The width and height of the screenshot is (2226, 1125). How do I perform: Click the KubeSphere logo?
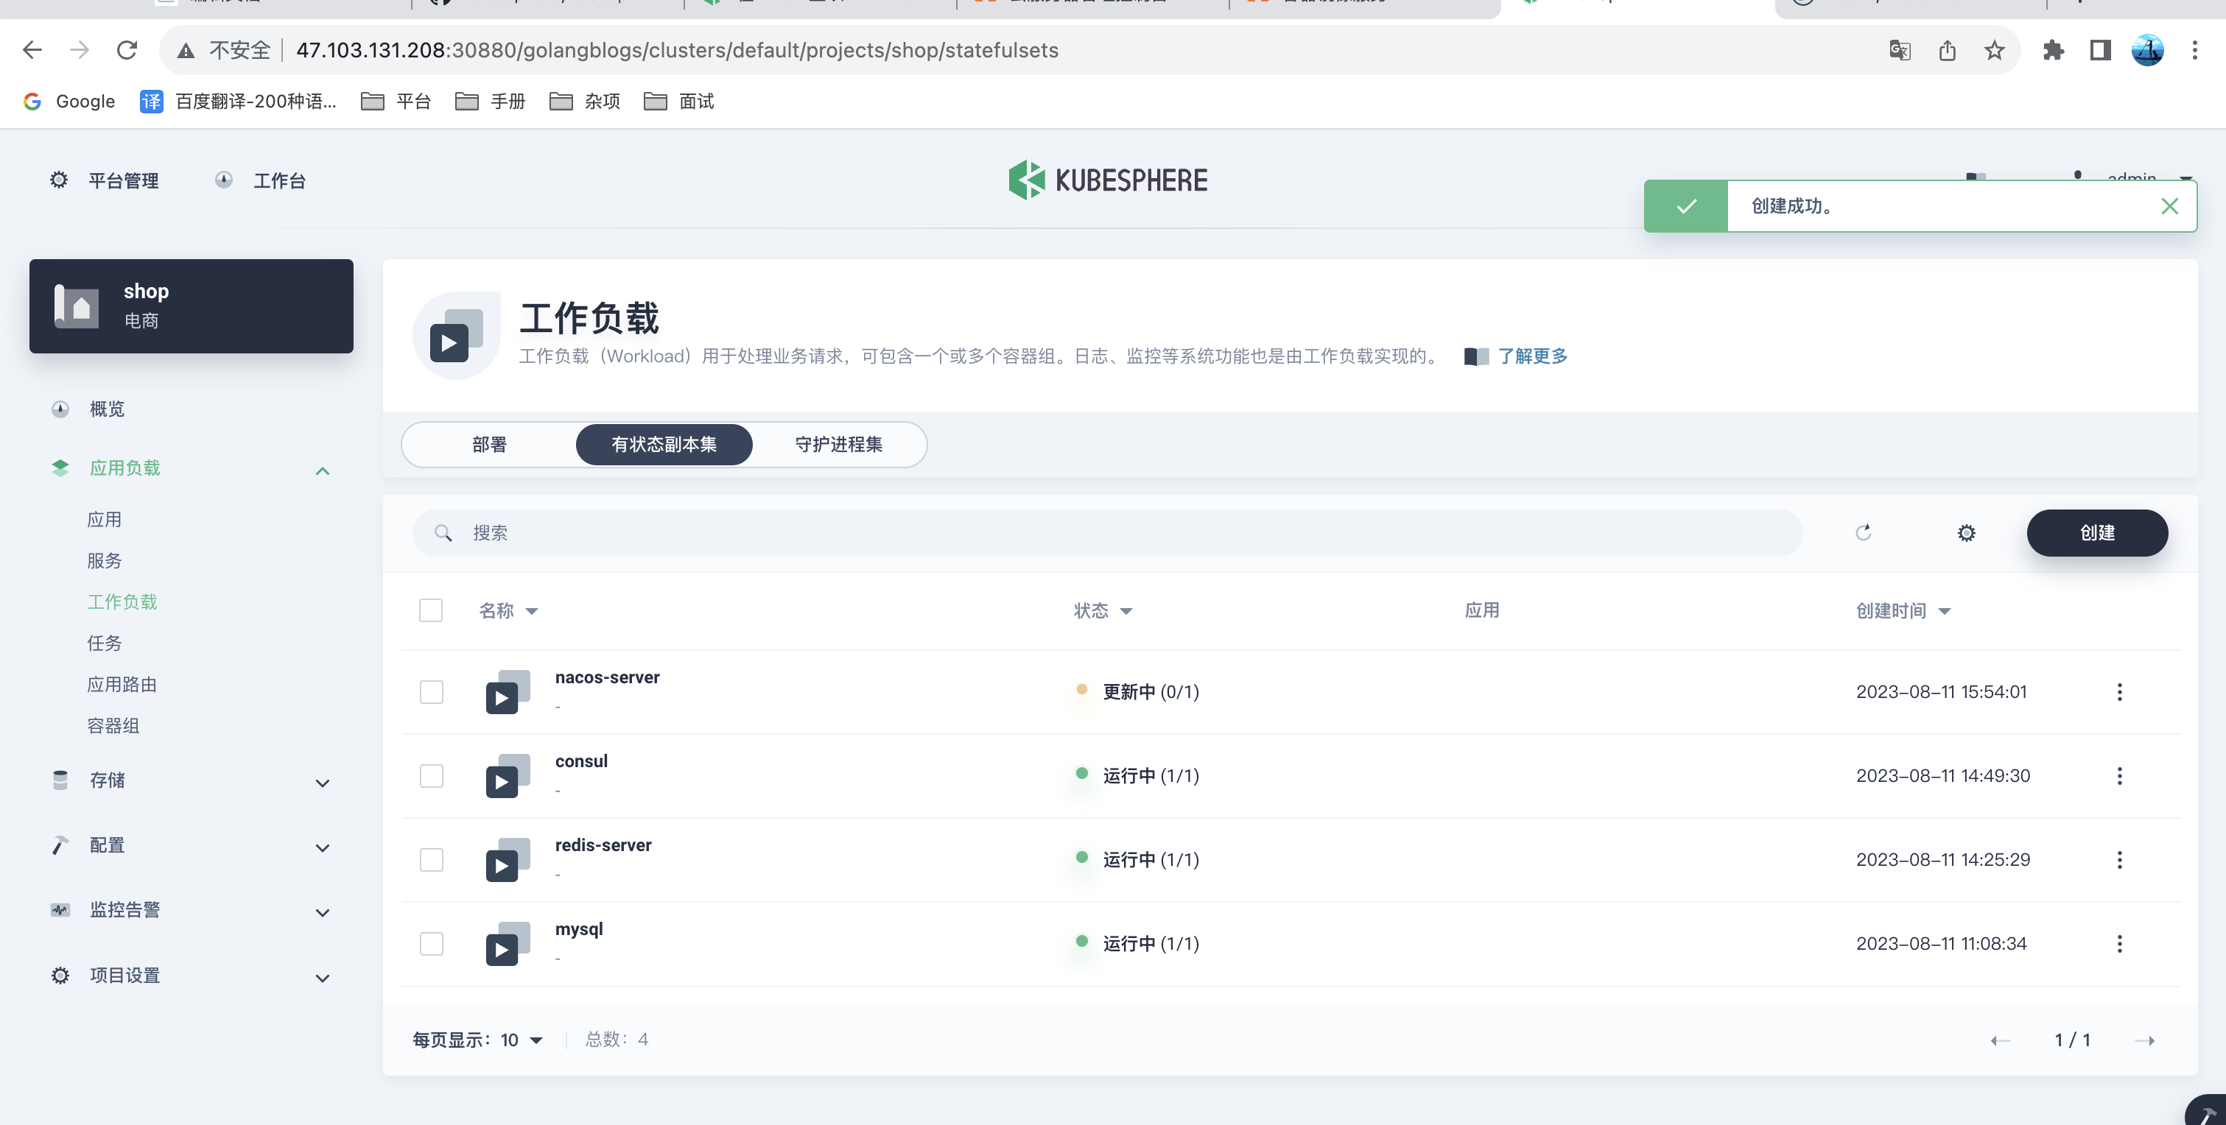click(x=1108, y=180)
